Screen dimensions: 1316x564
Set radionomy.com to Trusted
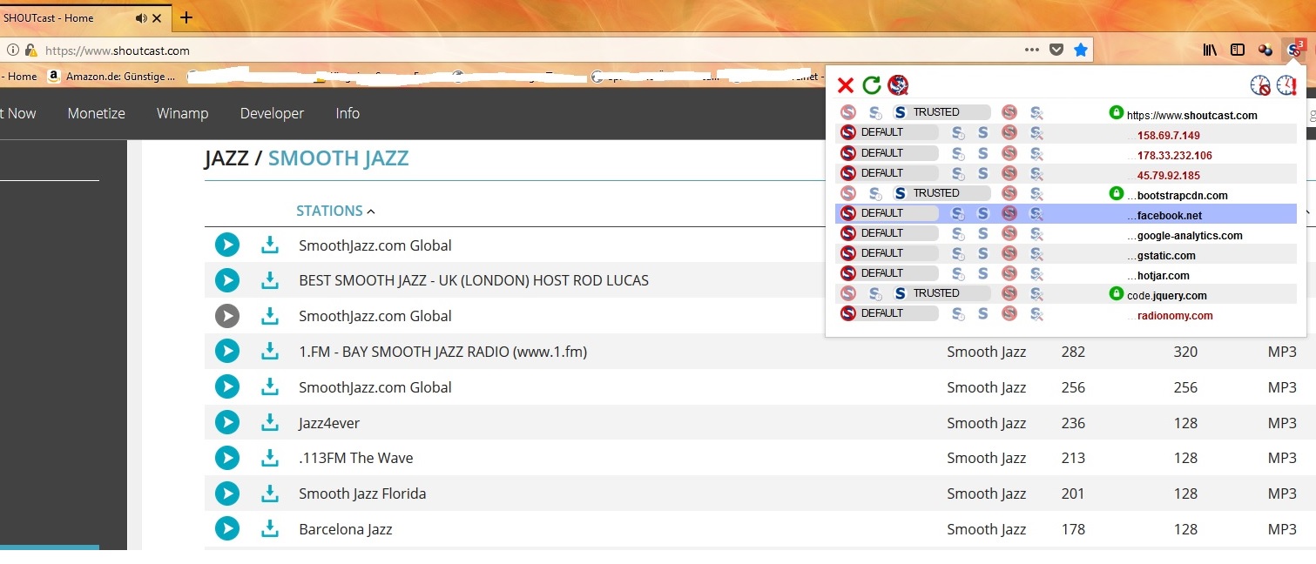click(x=983, y=313)
